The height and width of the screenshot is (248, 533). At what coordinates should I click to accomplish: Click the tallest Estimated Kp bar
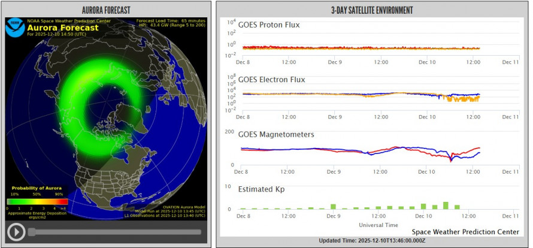[446, 205]
